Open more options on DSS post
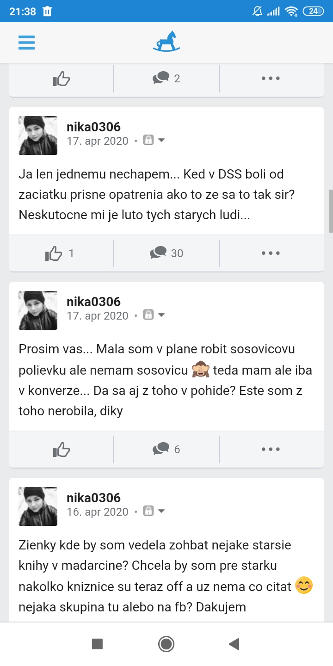The image size is (333, 666). click(271, 253)
